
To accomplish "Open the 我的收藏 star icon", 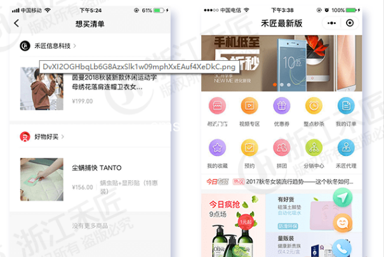I will coord(217,148).
